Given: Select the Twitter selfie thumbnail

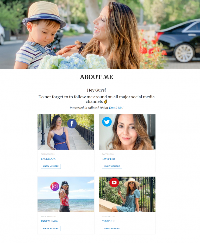Looking at the screenshot, I should (x=127, y=132).
